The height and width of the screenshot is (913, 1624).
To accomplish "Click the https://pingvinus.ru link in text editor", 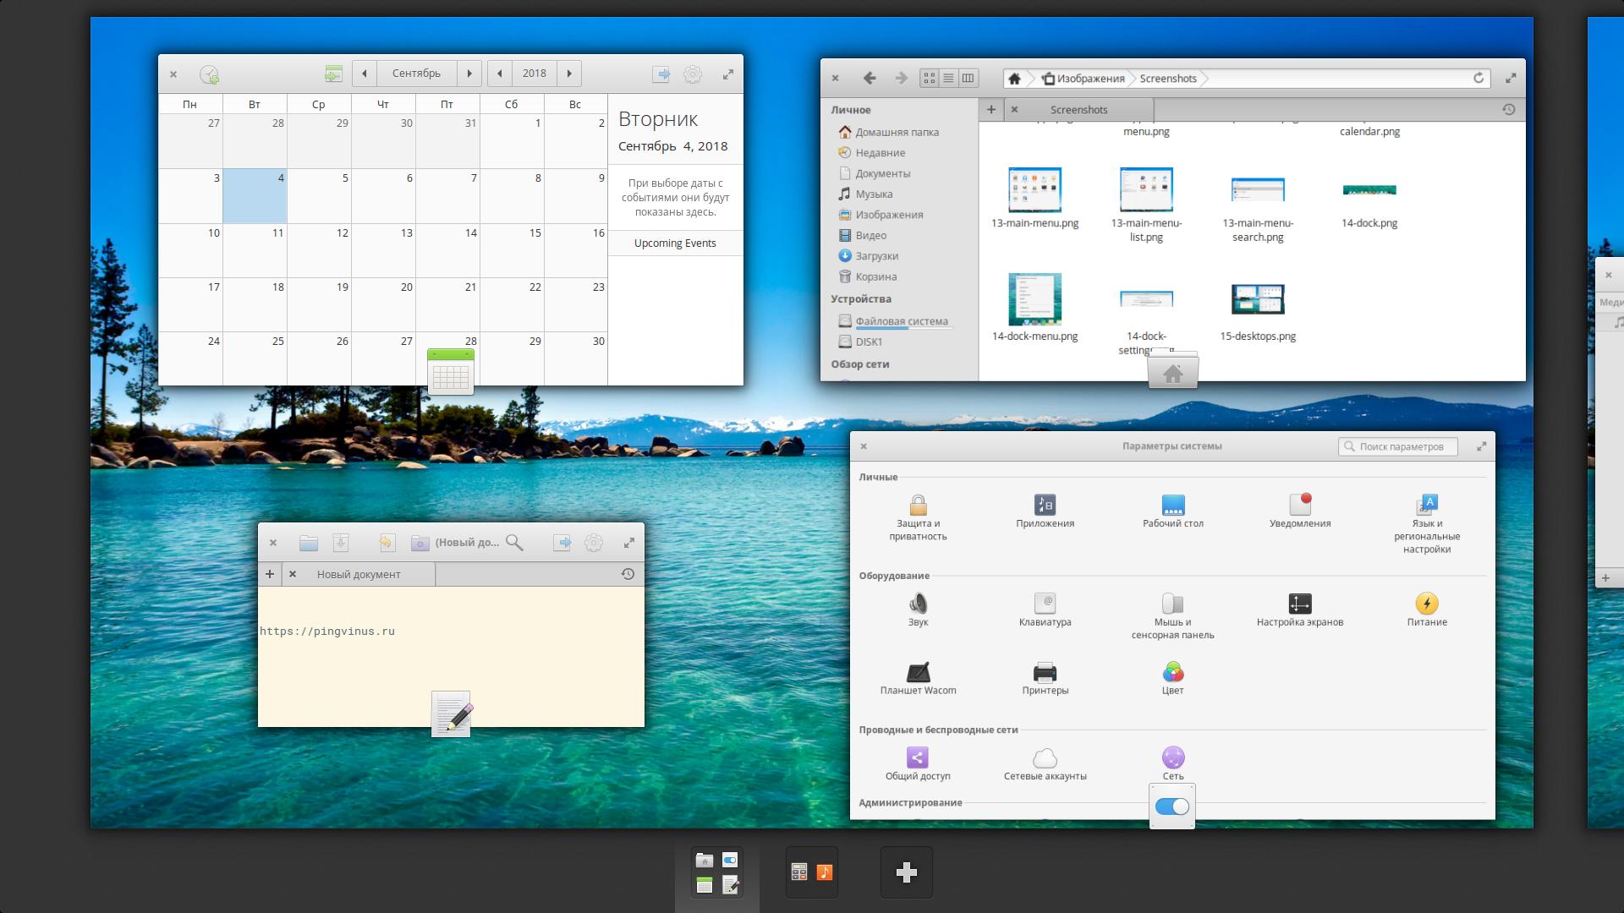I will [326, 631].
